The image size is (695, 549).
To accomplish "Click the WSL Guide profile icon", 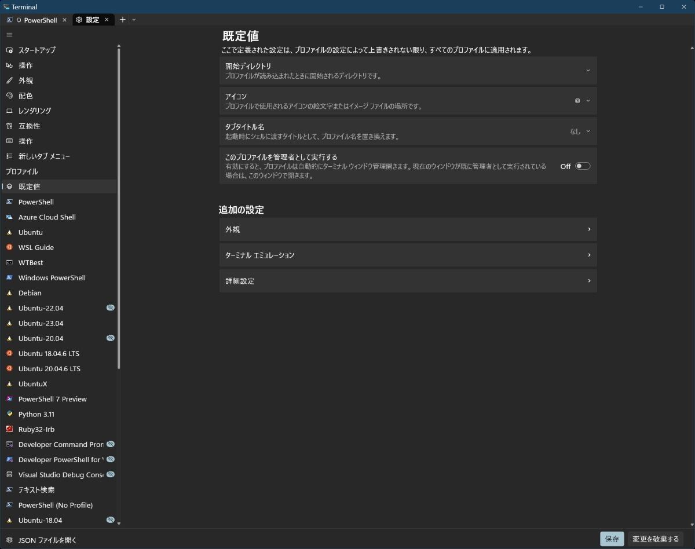I will click(9, 247).
